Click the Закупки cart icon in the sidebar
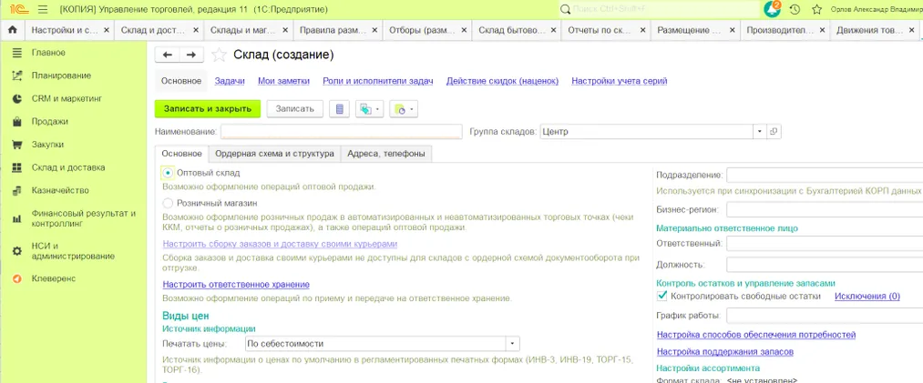Screen dimensions: 923x383 click(x=17, y=145)
